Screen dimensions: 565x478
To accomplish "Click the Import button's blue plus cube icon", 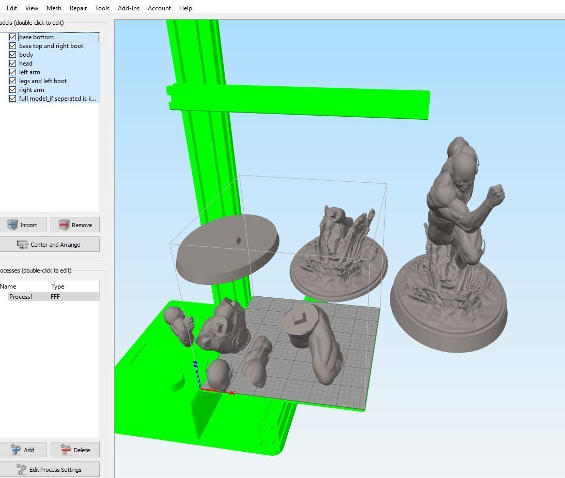I will 12,225.
